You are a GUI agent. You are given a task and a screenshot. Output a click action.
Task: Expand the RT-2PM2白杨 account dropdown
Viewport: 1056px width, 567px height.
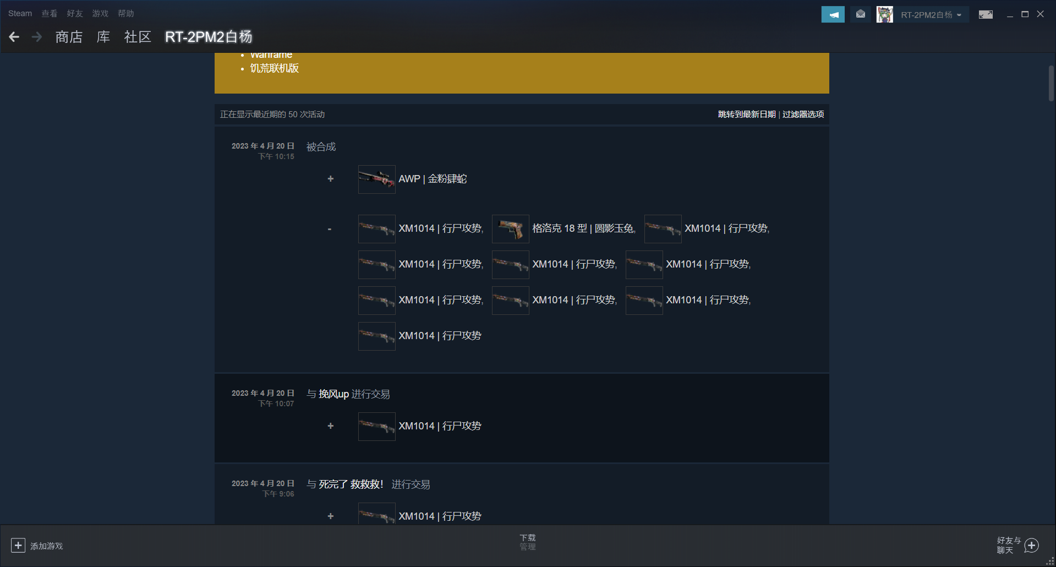pos(931,15)
